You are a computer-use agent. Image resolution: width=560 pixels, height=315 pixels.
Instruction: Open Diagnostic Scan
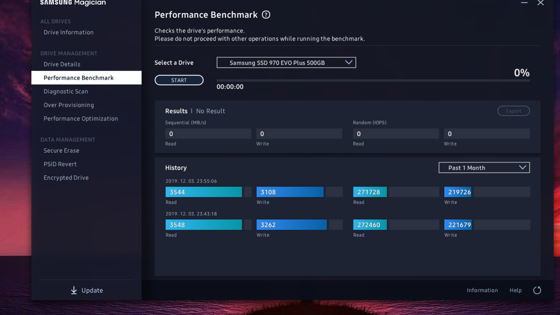point(66,91)
